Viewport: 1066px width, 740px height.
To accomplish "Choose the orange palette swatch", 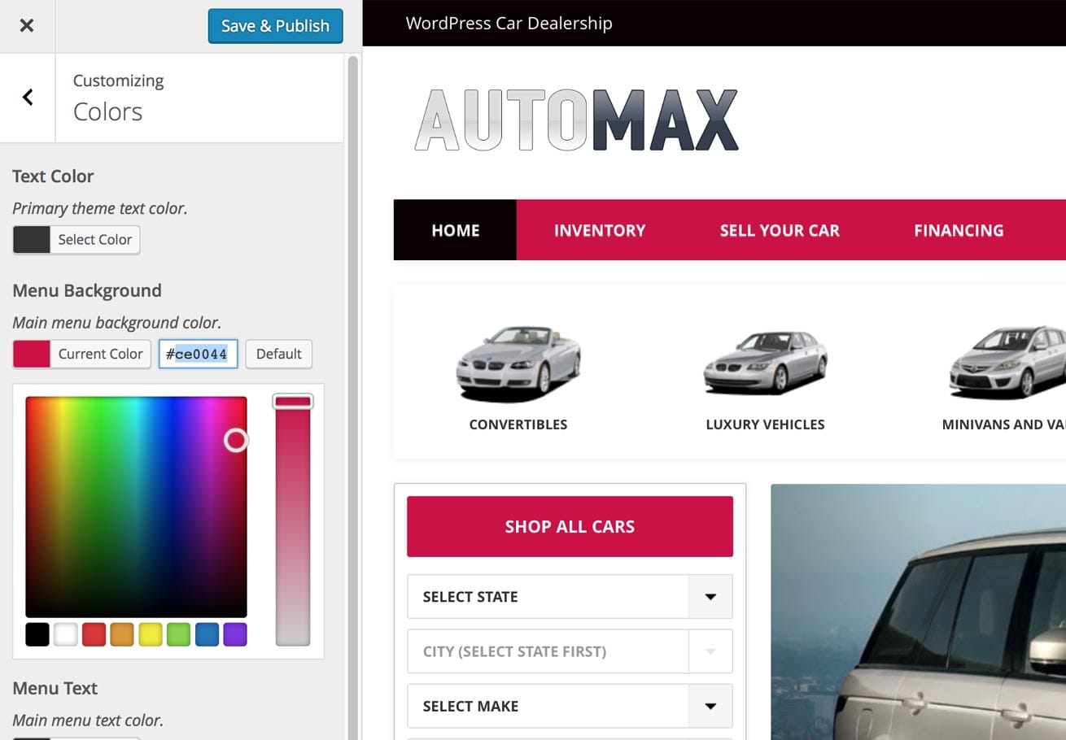I will coord(122,634).
